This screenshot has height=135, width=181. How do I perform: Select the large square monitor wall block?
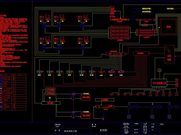pos(169,27)
